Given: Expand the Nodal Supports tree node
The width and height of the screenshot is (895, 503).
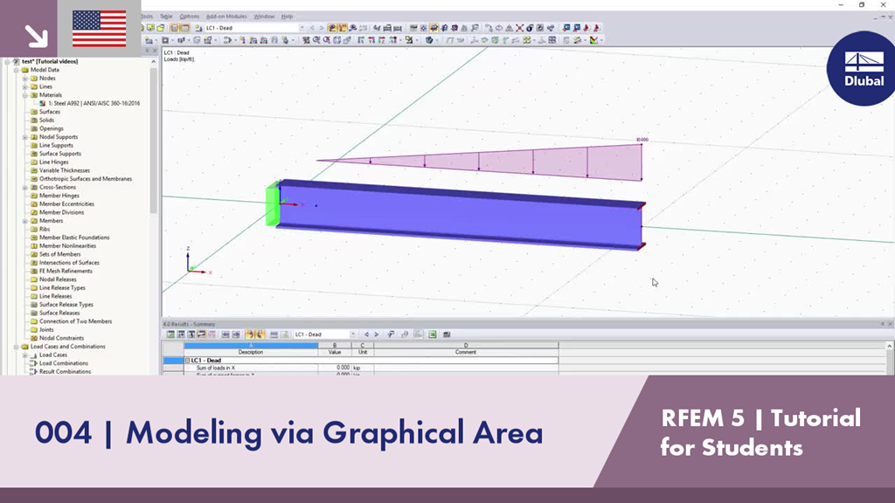Looking at the screenshot, I should (25, 137).
